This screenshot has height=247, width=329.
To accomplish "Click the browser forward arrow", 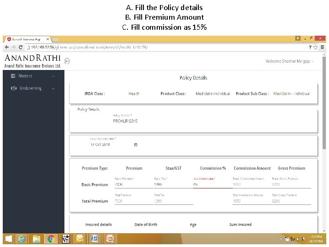I will [x=14, y=47].
